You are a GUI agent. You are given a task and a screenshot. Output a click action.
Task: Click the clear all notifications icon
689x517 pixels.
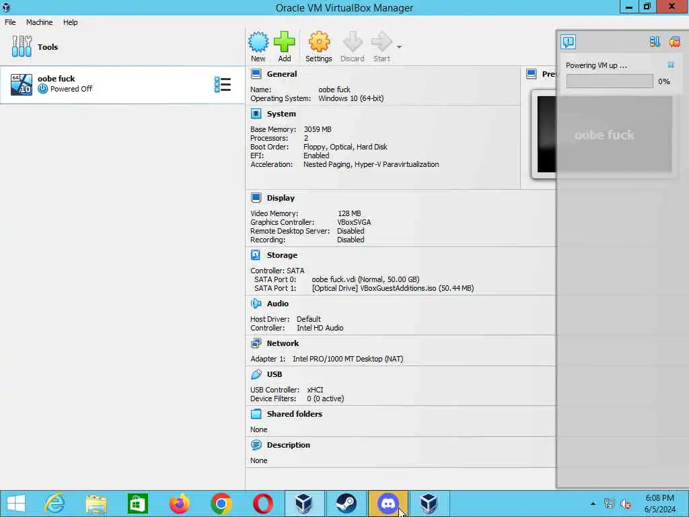pyautogui.click(x=674, y=42)
